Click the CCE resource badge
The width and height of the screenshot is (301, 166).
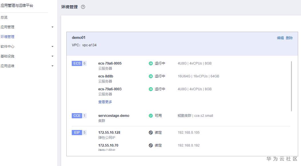(77, 116)
